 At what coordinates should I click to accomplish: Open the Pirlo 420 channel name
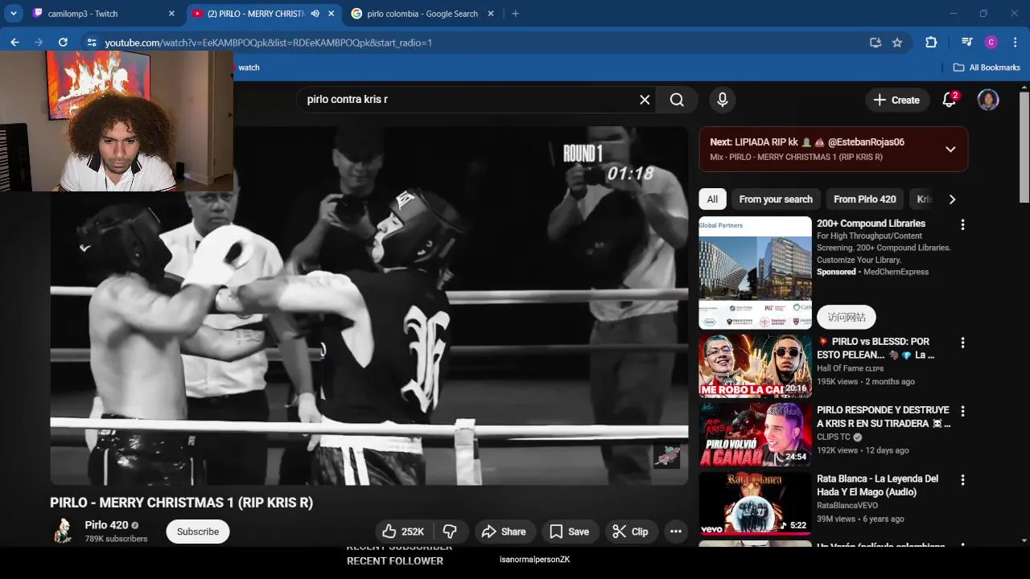106,525
